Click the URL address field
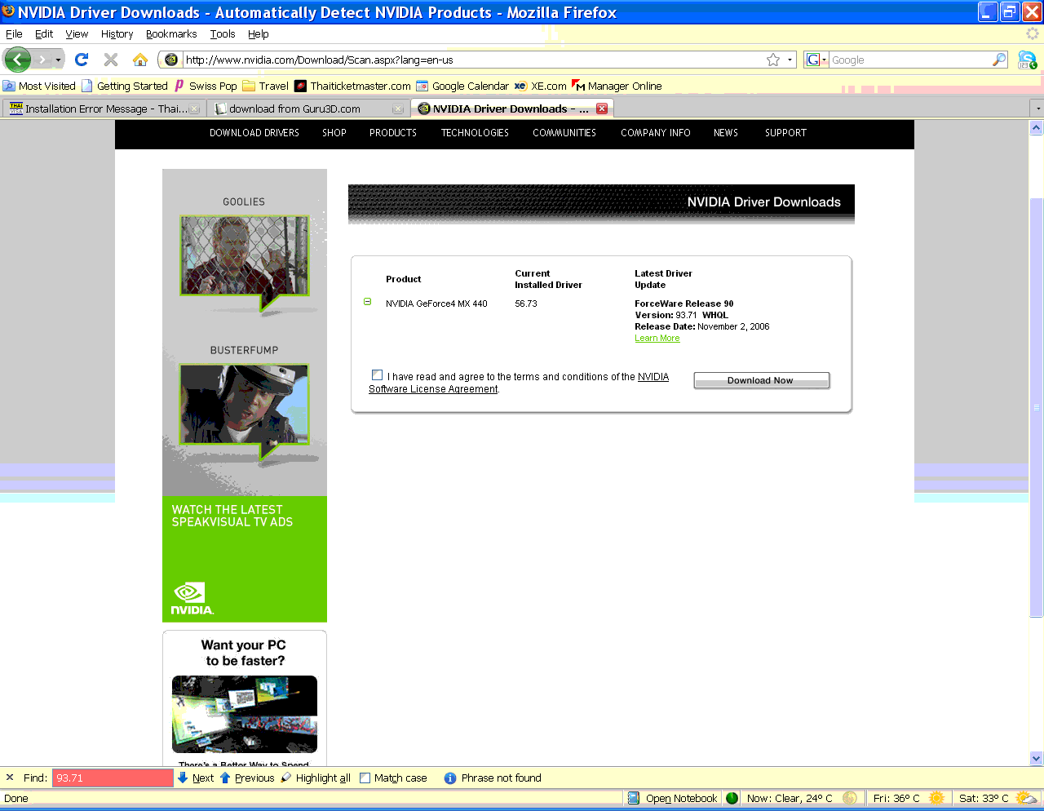This screenshot has width=1044, height=811. [473, 60]
